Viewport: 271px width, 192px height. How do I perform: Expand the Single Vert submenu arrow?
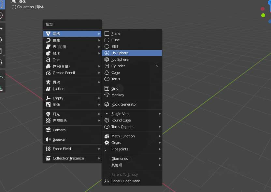[x=160, y=114]
